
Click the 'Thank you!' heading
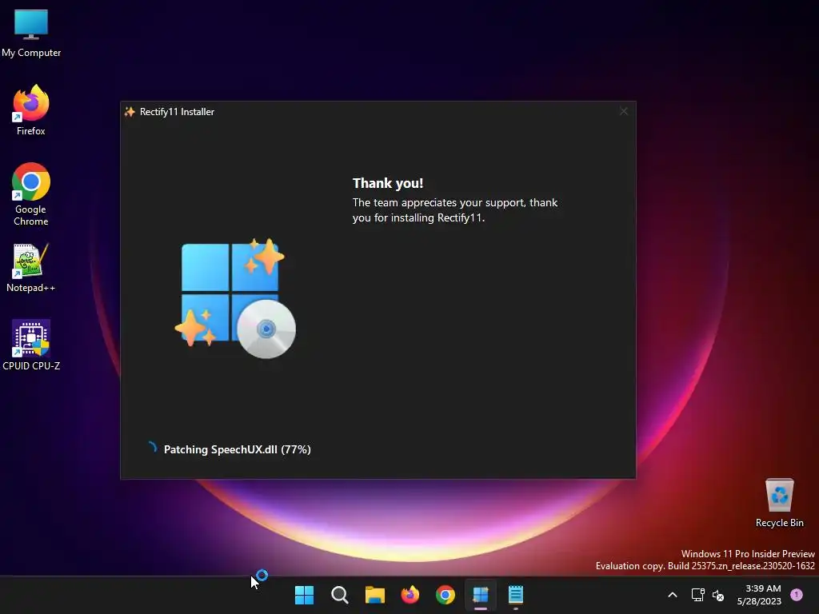pyautogui.click(x=388, y=183)
